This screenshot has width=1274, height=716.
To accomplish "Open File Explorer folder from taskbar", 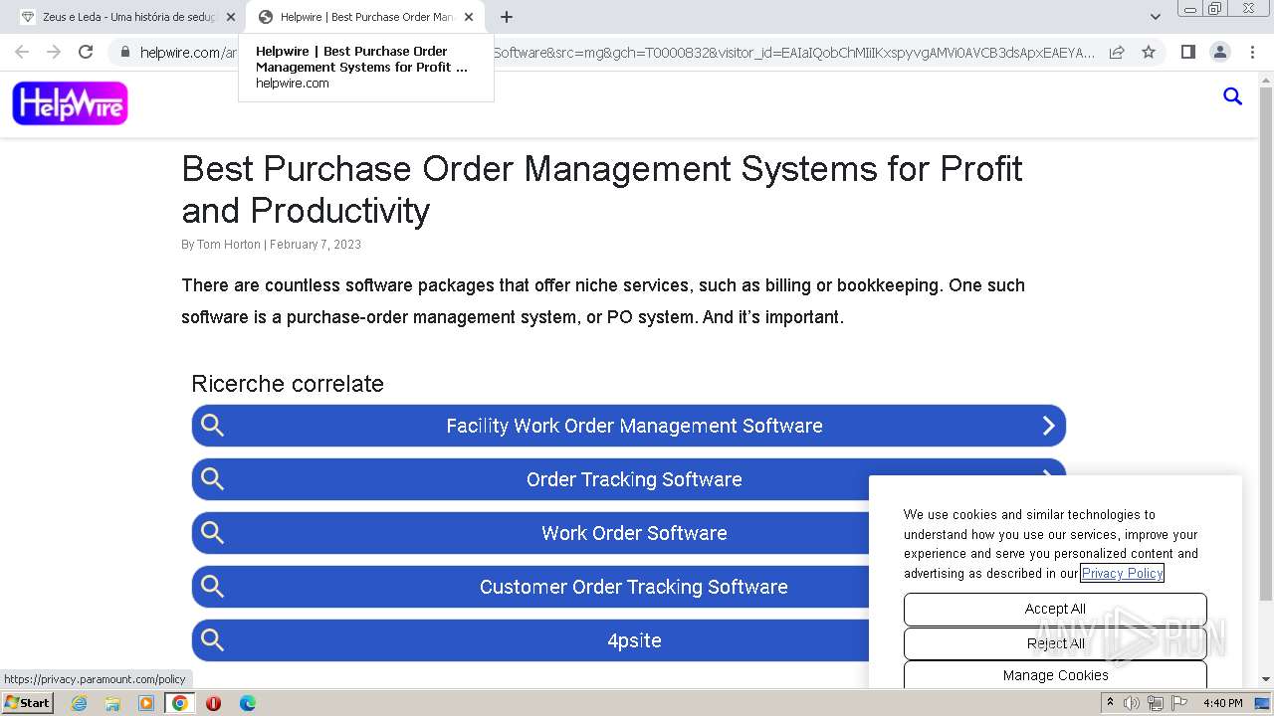I will tap(112, 703).
